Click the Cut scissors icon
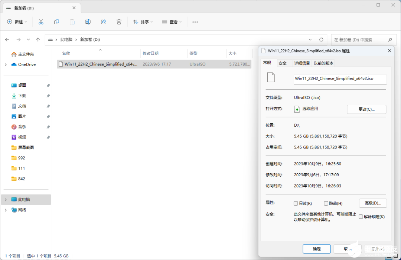401x260 pixels. coord(41,22)
